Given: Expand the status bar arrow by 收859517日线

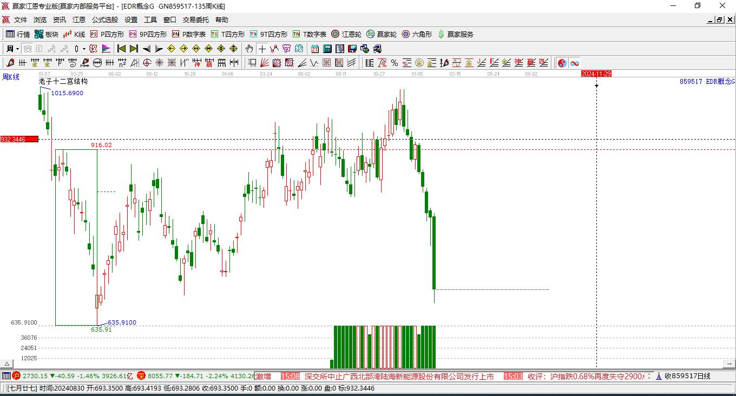Looking at the screenshot, I should coord(659,376).
